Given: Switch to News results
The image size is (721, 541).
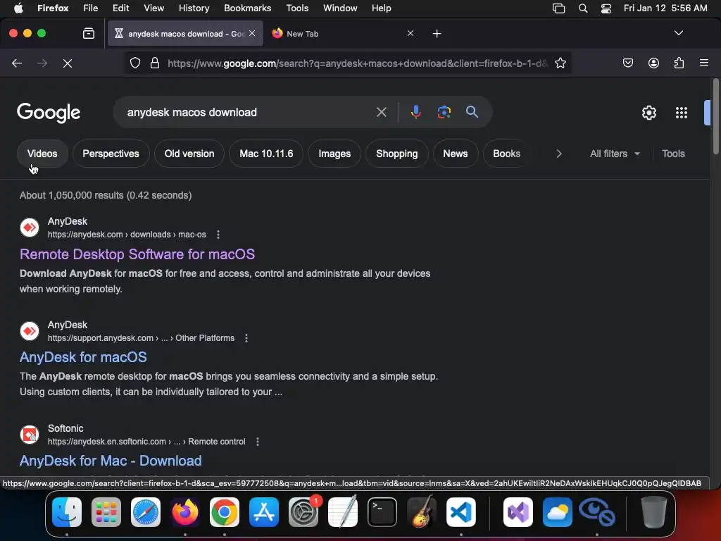Looking at the screenshot, I should click(456, 154).
